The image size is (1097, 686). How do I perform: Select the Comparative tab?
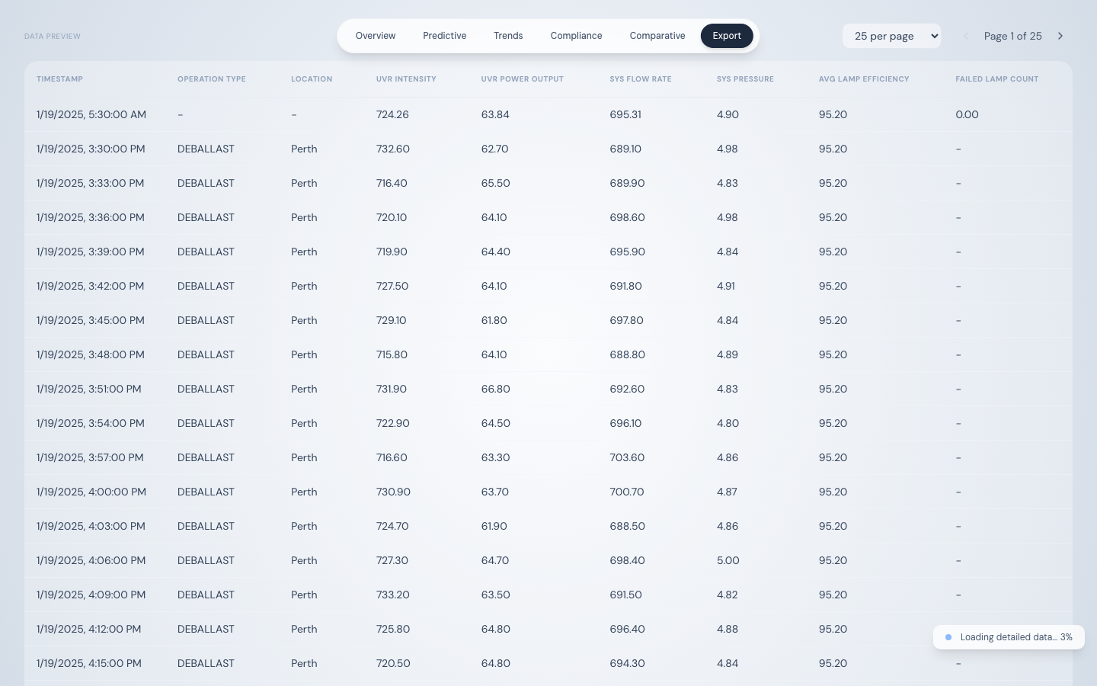(657, 36)
